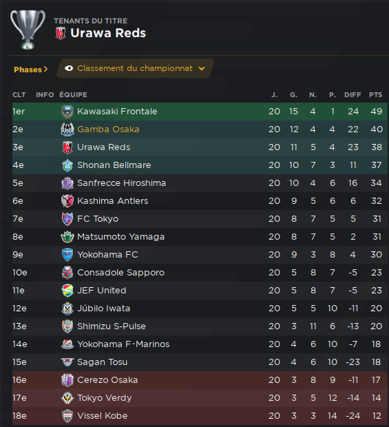This screenshot has height=427, width=389.
Task: Click the Shonan Bellmare club badge
Action: pos(67,165)
